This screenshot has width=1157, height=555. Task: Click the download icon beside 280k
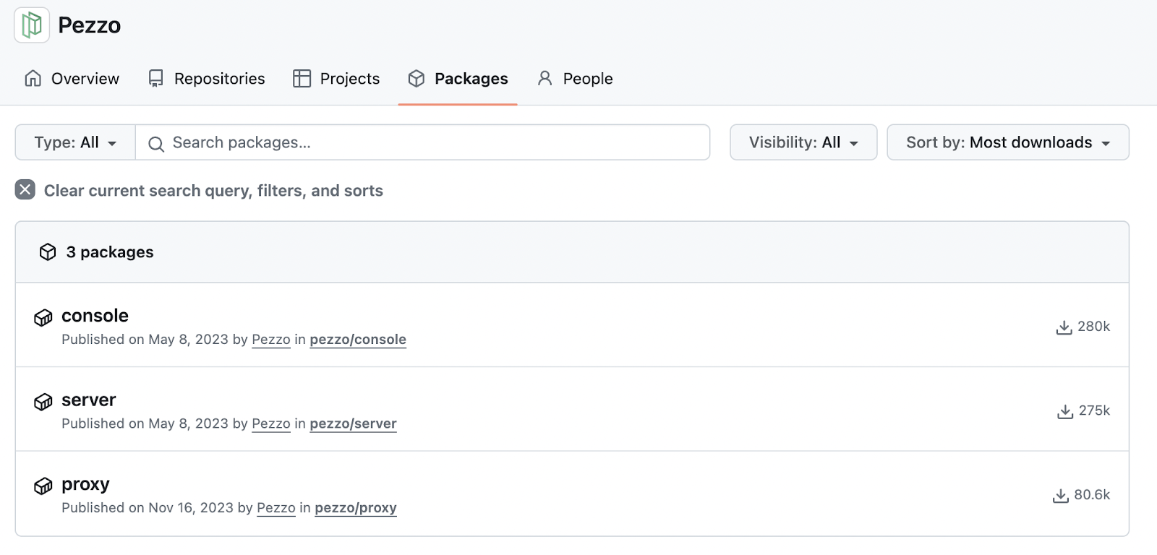click(x=1064, y=327)
